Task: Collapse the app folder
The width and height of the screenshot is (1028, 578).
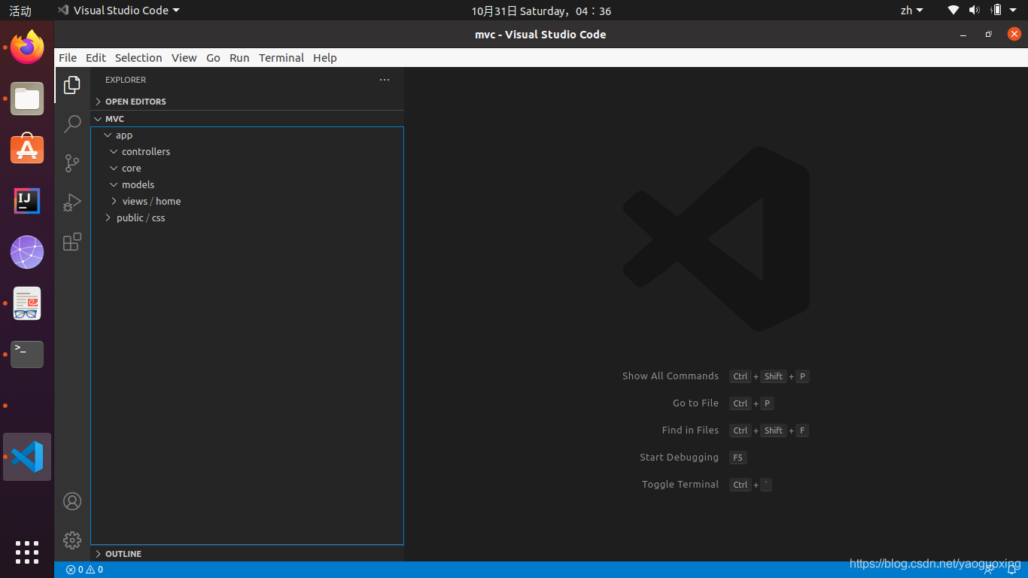Action: (247, 135)
